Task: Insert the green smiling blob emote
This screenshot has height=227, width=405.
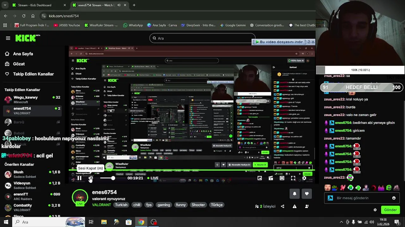Action: tap(389, 188)
